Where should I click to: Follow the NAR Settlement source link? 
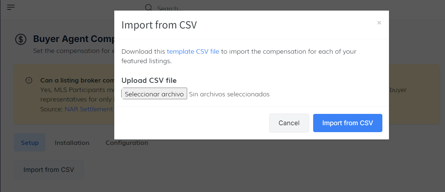89,109
